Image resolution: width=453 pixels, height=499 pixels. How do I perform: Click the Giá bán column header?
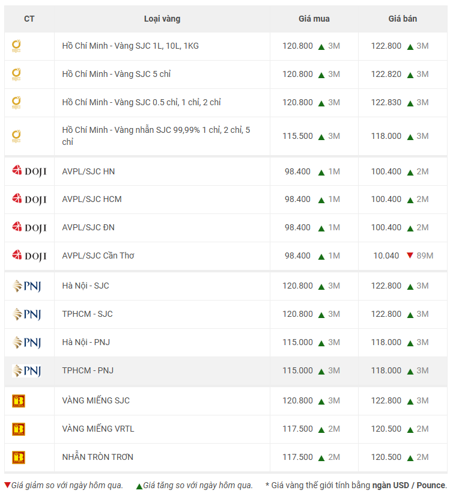(x=403, y=19)
